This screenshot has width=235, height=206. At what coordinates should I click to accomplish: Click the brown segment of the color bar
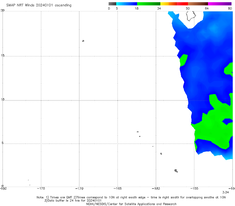[198, 4]
